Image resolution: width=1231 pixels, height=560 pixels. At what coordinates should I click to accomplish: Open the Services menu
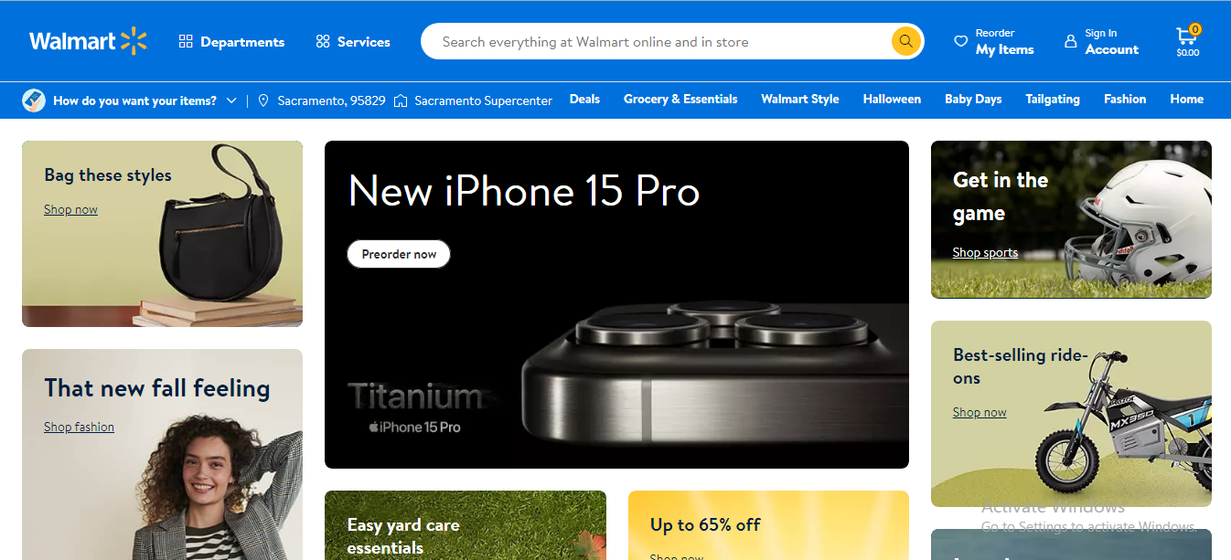(x=353, y=41)
